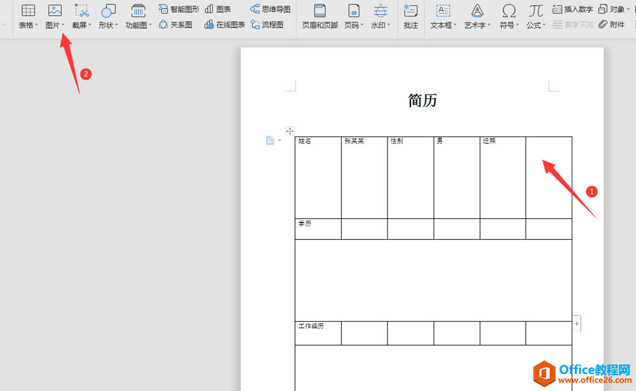Image resolution: width=636 pixels, height=391 pixels.
Task: Click the 页码 page number icon
Action: tap(354, 11)
